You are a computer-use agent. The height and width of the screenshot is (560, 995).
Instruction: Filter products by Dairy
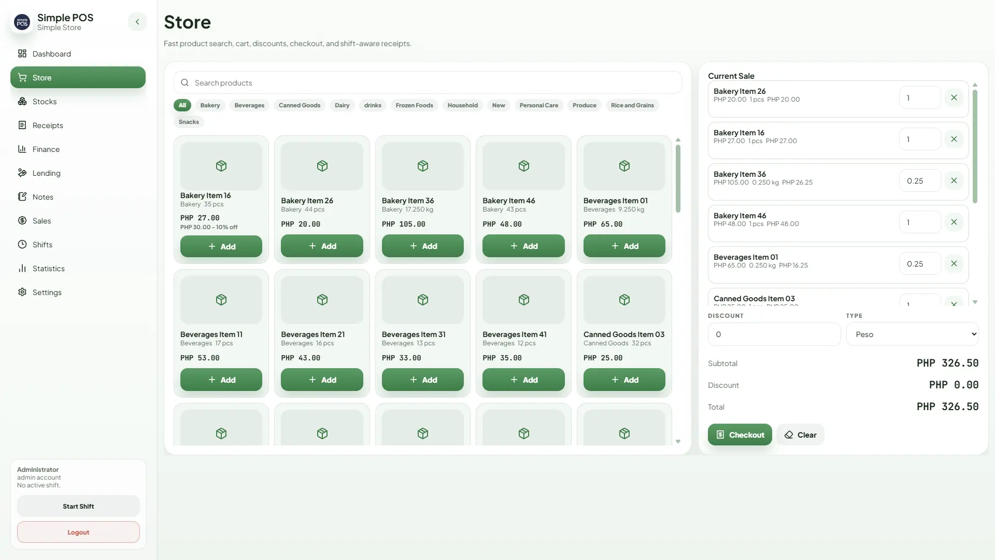[342, 105]
